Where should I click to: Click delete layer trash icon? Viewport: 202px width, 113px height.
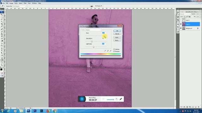click(199, 107)
